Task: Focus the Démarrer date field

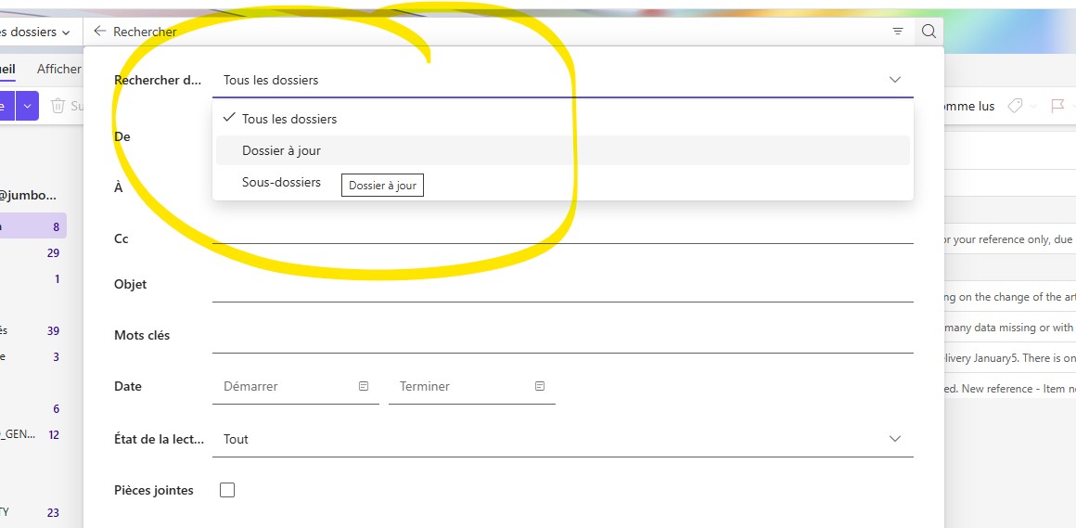Action: [x=296, y=387]
